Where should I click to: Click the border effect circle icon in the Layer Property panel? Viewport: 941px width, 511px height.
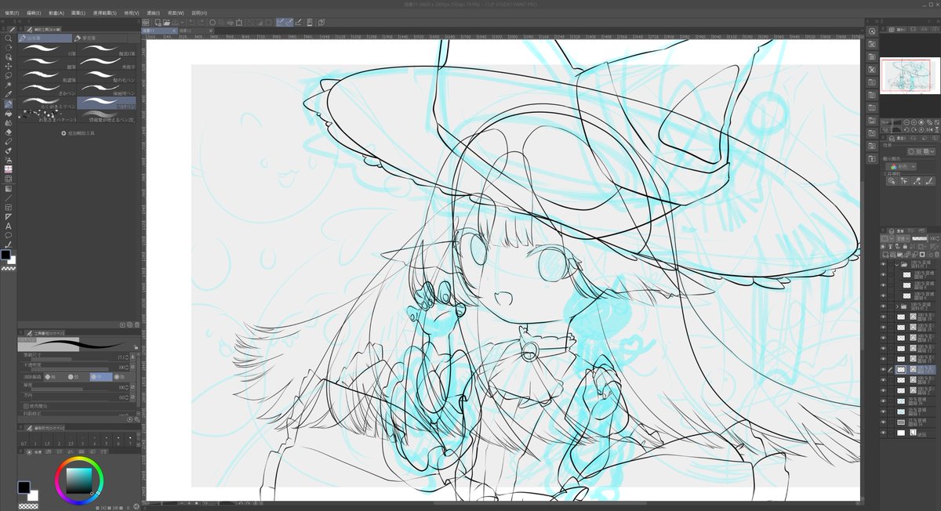[x=911, y=151]
